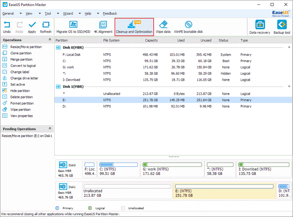This screenshot has width=293, height=217.
Task: Open the EaseUS logo link
Action: (281, 13)
